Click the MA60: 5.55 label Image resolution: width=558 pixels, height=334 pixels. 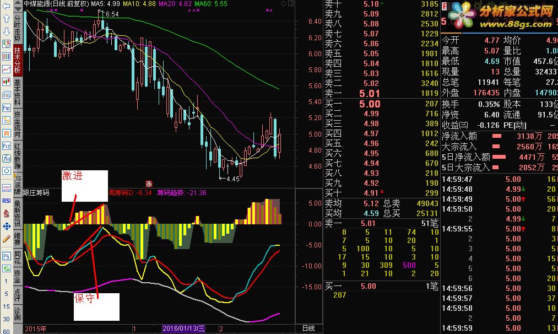pos(211,4)
